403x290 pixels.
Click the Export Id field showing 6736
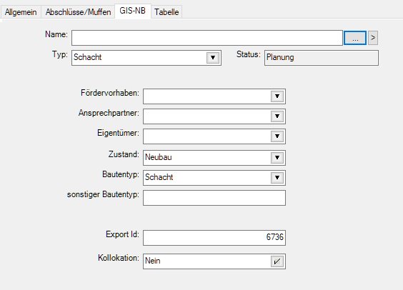(214, 238)
